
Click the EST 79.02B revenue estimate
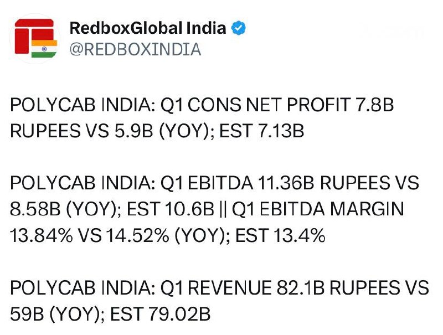coord(160,315)
